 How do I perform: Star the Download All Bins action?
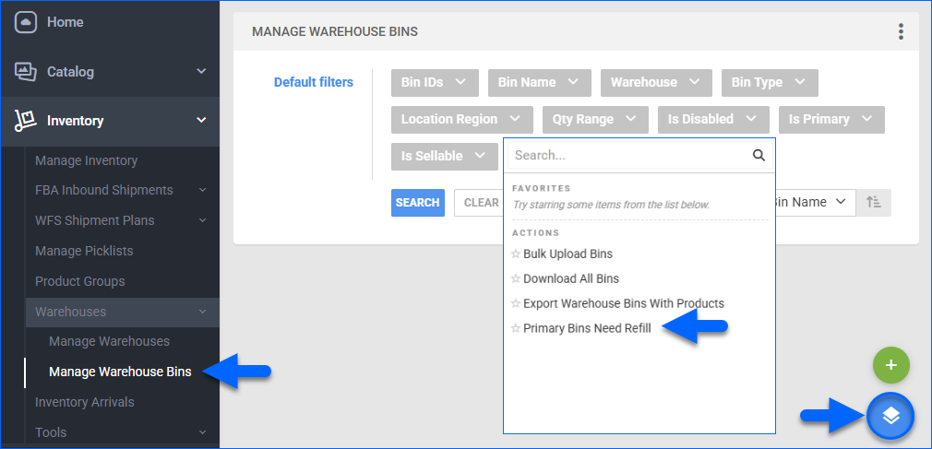coord(516,279)
